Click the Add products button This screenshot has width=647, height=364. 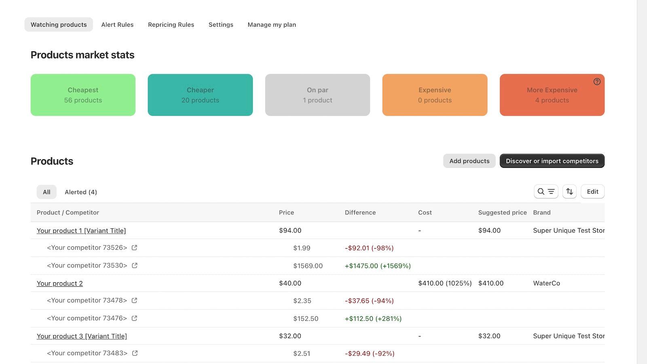point(469,161)
